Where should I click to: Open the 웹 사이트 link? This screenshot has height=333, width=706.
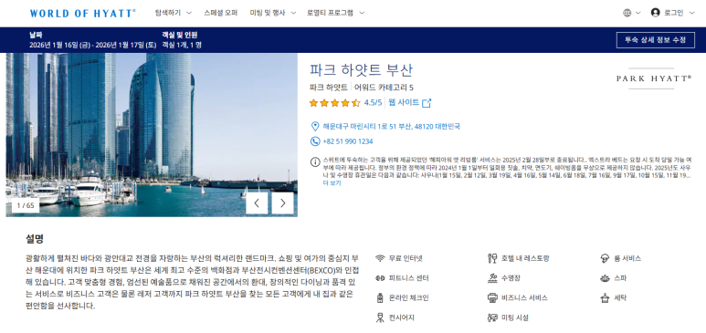[404, 102]
